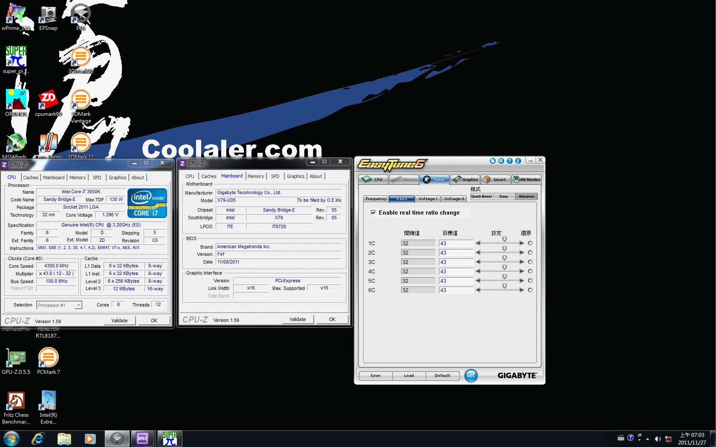The height and width of the screenshot is (447, 716).
Task: Open cpumark99 desktop shortcut
Action: (48, 103)
